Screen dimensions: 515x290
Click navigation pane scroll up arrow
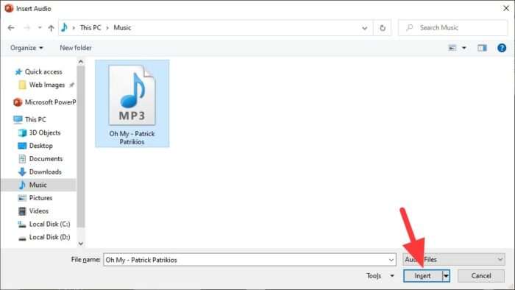coord(81,62)
